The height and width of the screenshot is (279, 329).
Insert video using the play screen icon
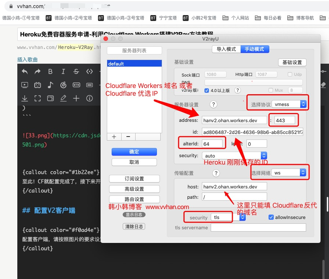[25, 85]
